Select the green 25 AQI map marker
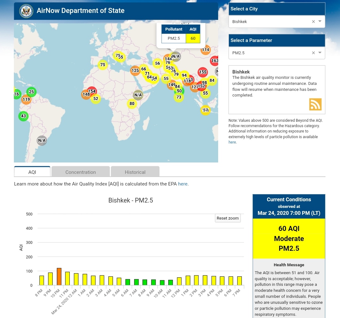Screen dimensions: 340x318 [x=31, y=92]
